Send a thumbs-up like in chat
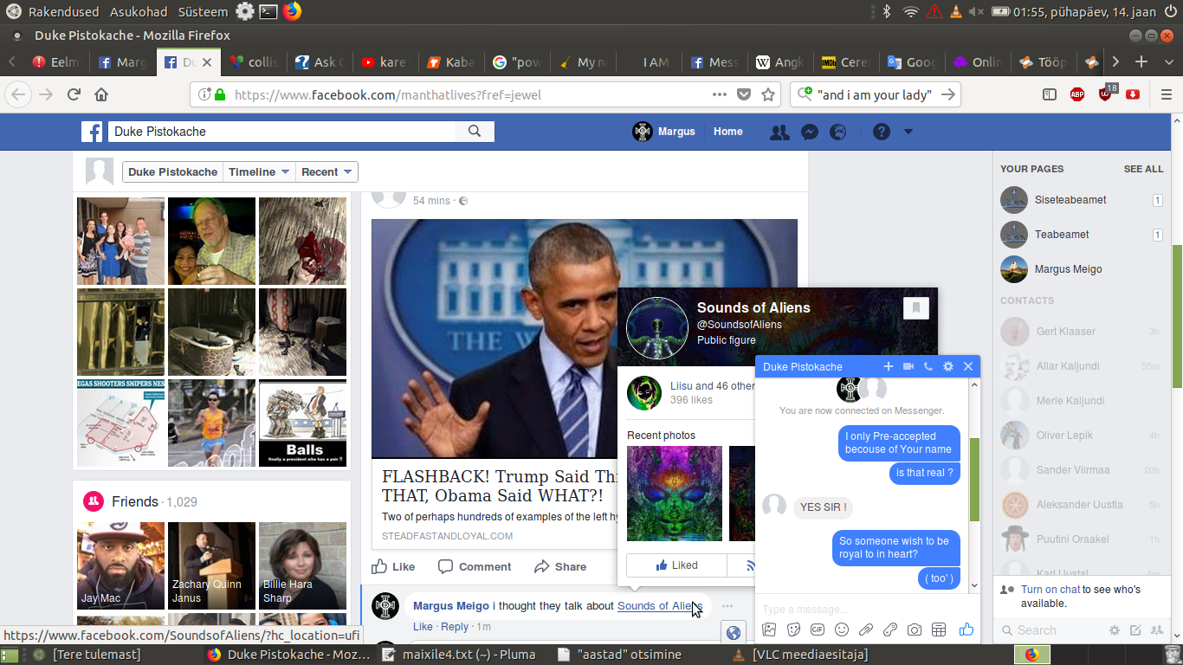The image size is (1183, 665). pos(966,629)
